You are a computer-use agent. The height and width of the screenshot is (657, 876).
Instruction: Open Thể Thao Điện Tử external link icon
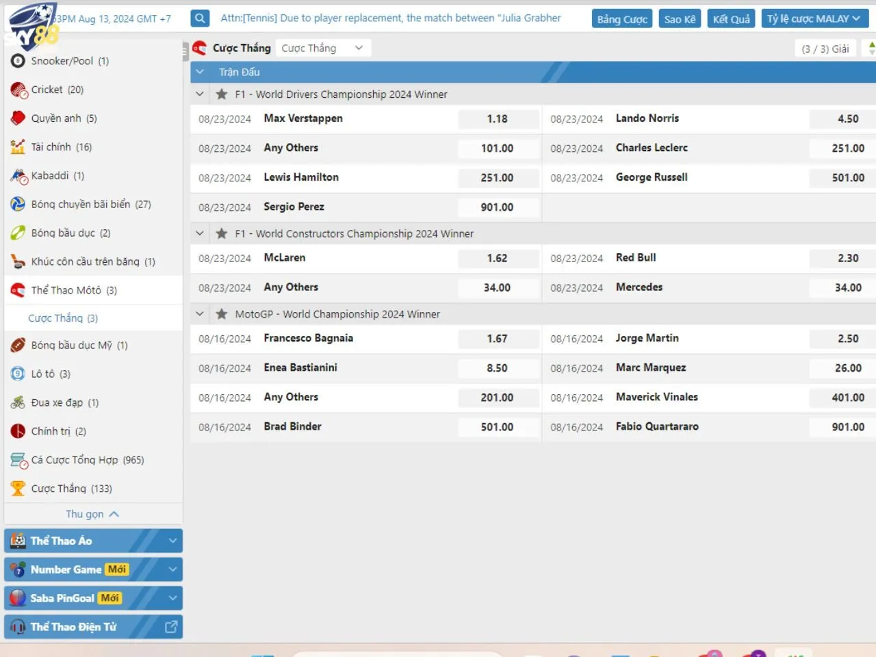pos(171,626)
